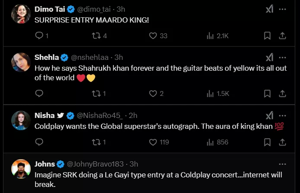Share Dimo Tai's tweet
The image size is (300, 193).
coord(282,36)
